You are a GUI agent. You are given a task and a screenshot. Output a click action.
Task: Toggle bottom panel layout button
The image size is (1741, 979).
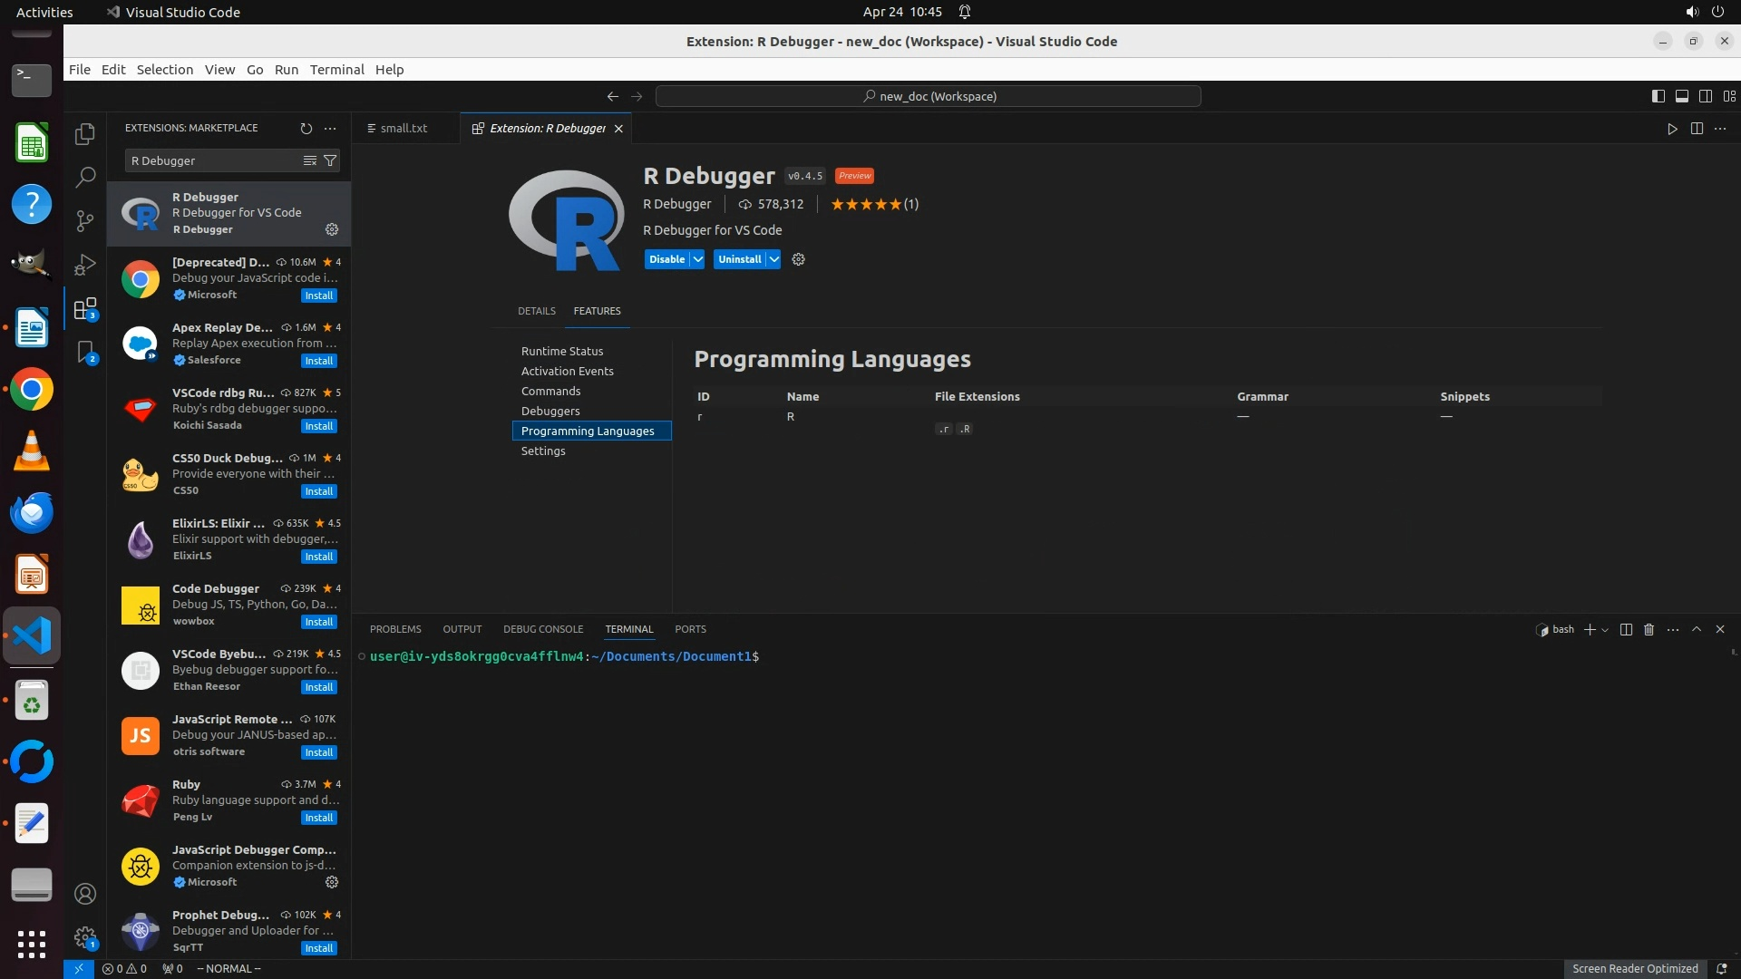click(x=1681, y=96)
